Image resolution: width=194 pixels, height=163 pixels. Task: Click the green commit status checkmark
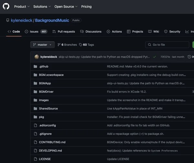(x=155, y=57)
